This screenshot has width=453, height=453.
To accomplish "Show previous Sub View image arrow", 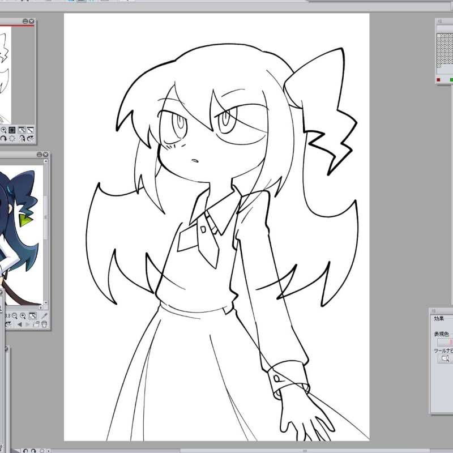I will click(20, 324).
